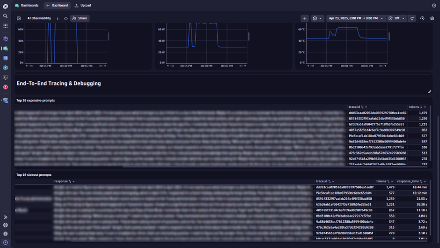Click the Dynatrace logo icon
This screenshot has height=248, width=440.
coord(5,6)
